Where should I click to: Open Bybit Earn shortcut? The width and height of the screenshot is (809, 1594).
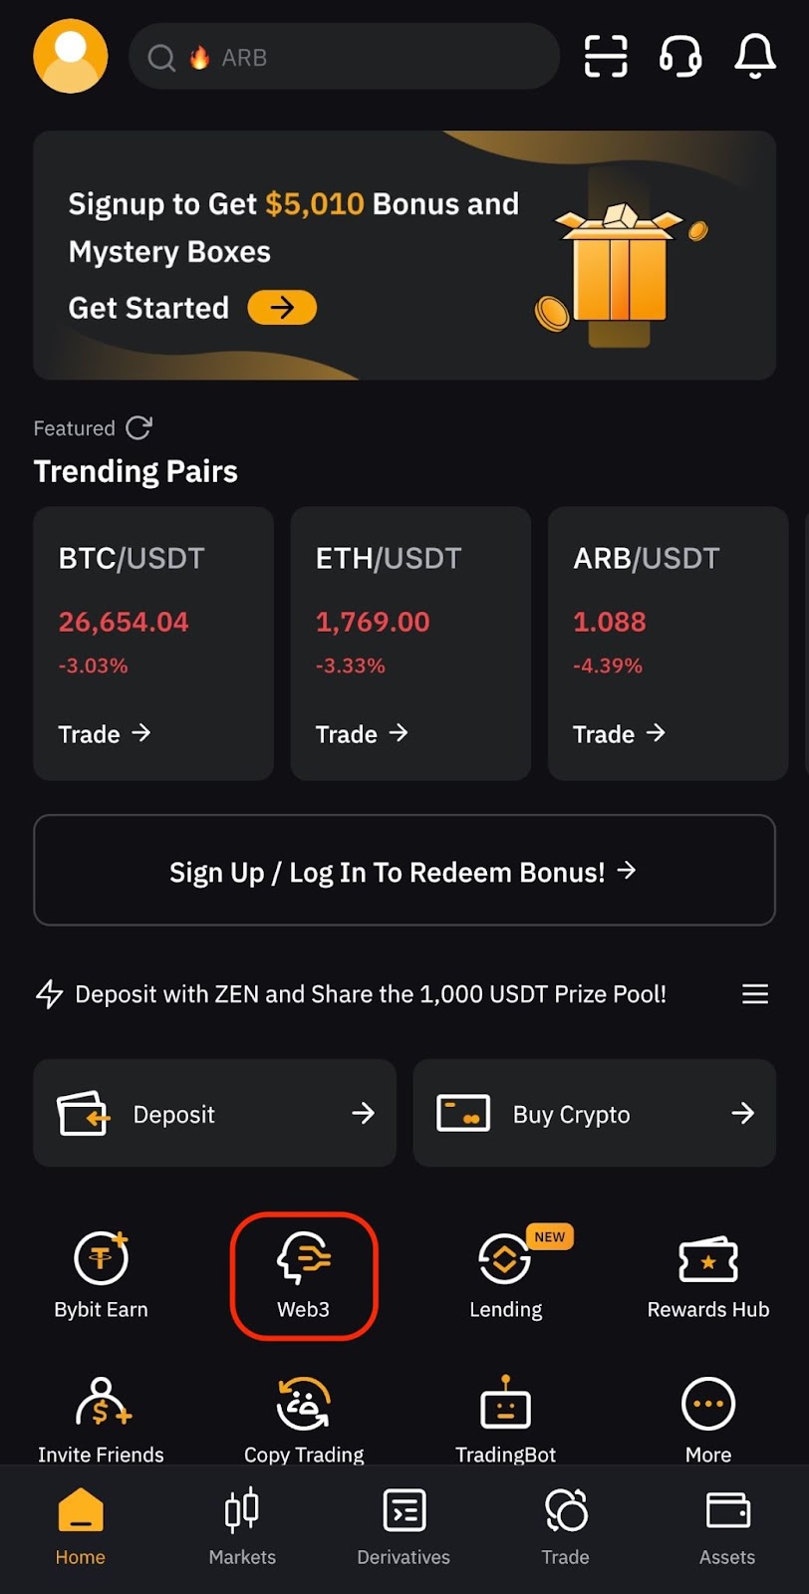(x=101, y=1276)
